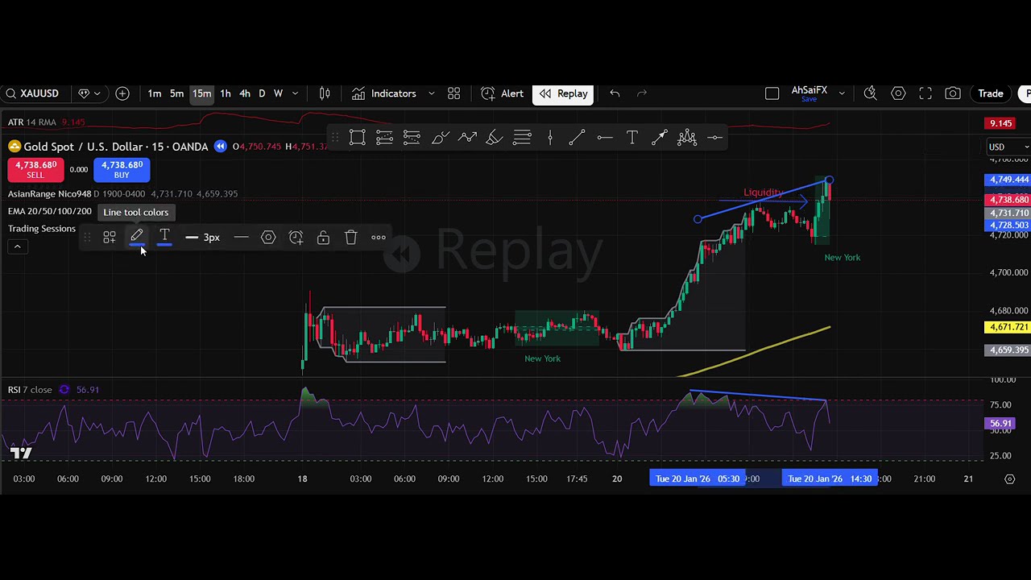The height and width of the screenshot is (580, 1031).
Task: Click the blue BUY 4,738.68 button
Action: pyautogui.click(x=122, y=169)
